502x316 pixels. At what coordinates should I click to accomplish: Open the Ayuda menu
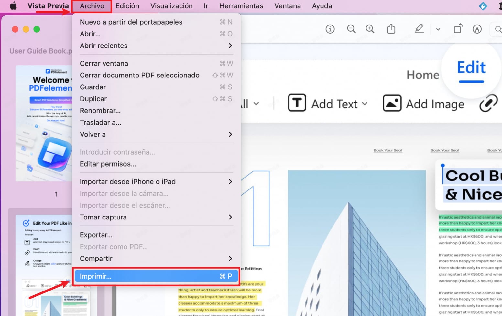pyautogui.click(x=322, y=6)
